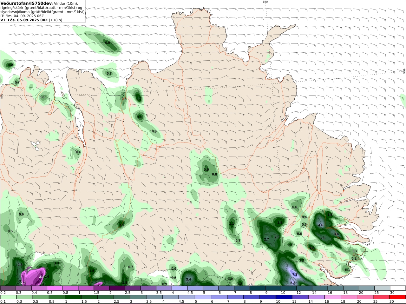Click the 3.1 value inside the purple snow area
This screenshot has height=304, width=406.
[42, 277]
